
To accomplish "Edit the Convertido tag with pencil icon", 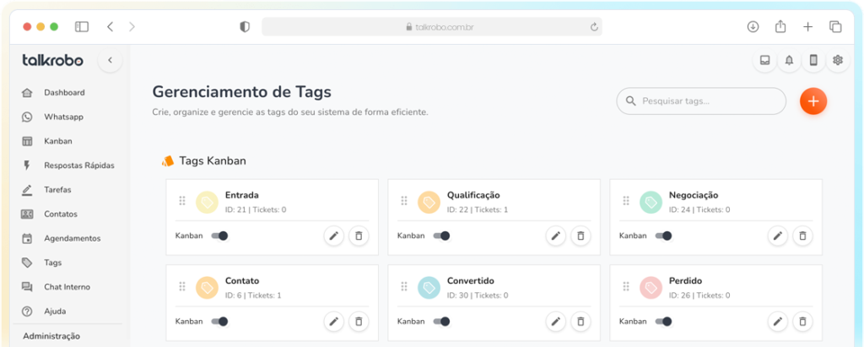I will coord(555,322).
